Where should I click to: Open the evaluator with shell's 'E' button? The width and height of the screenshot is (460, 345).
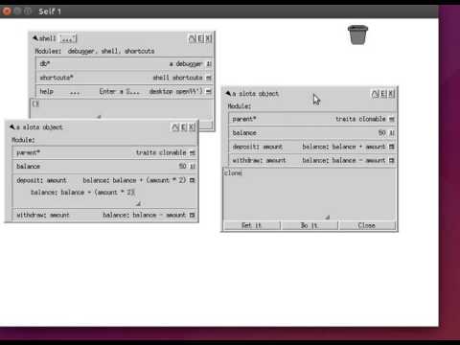[x=200, y=38]
